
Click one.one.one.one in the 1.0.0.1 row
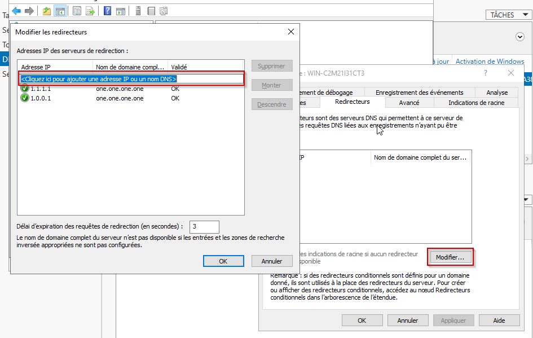point(120,98)
